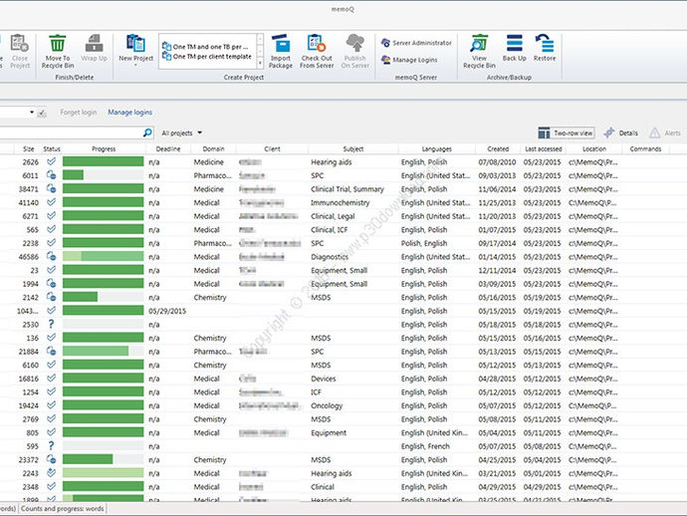Click the Manage logins link
The image size is (687, 516).
(x=130, y=113)
